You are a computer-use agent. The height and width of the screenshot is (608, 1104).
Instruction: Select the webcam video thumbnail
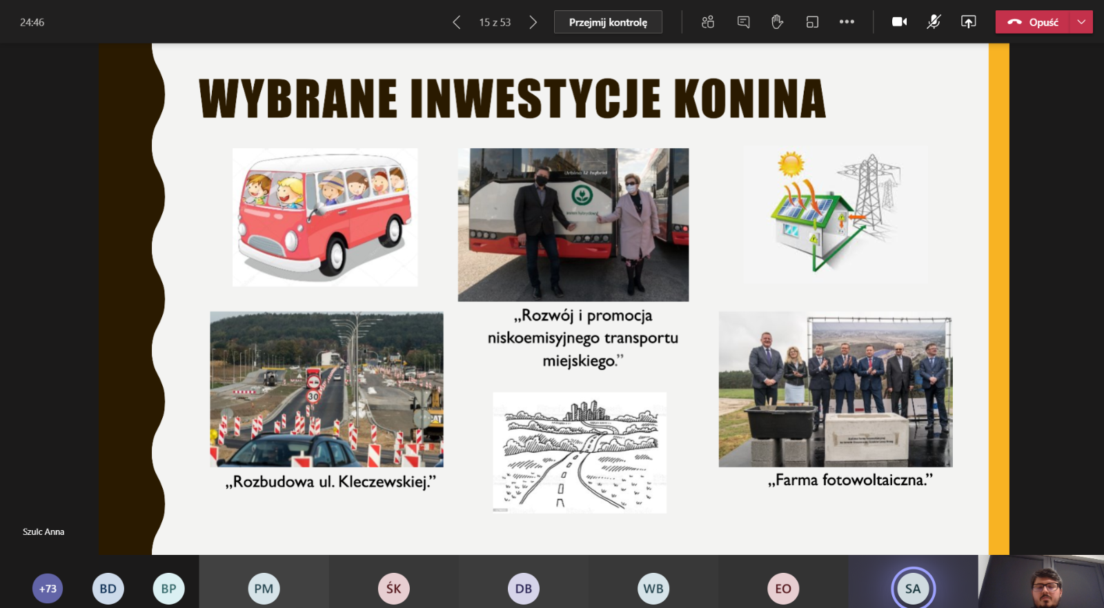click(x=1041, y=582)
